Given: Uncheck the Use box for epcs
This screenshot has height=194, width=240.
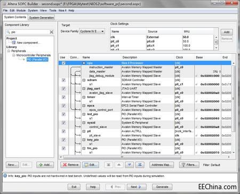Looking at the screenshot, I should [x=63, y=106].
